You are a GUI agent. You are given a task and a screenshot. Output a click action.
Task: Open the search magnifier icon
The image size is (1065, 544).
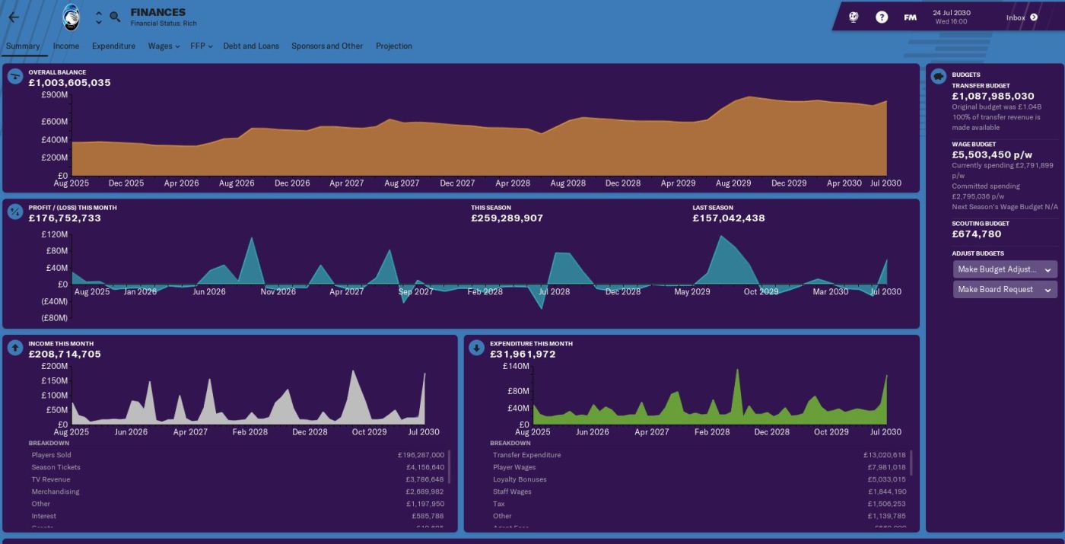tap(115, 17)
